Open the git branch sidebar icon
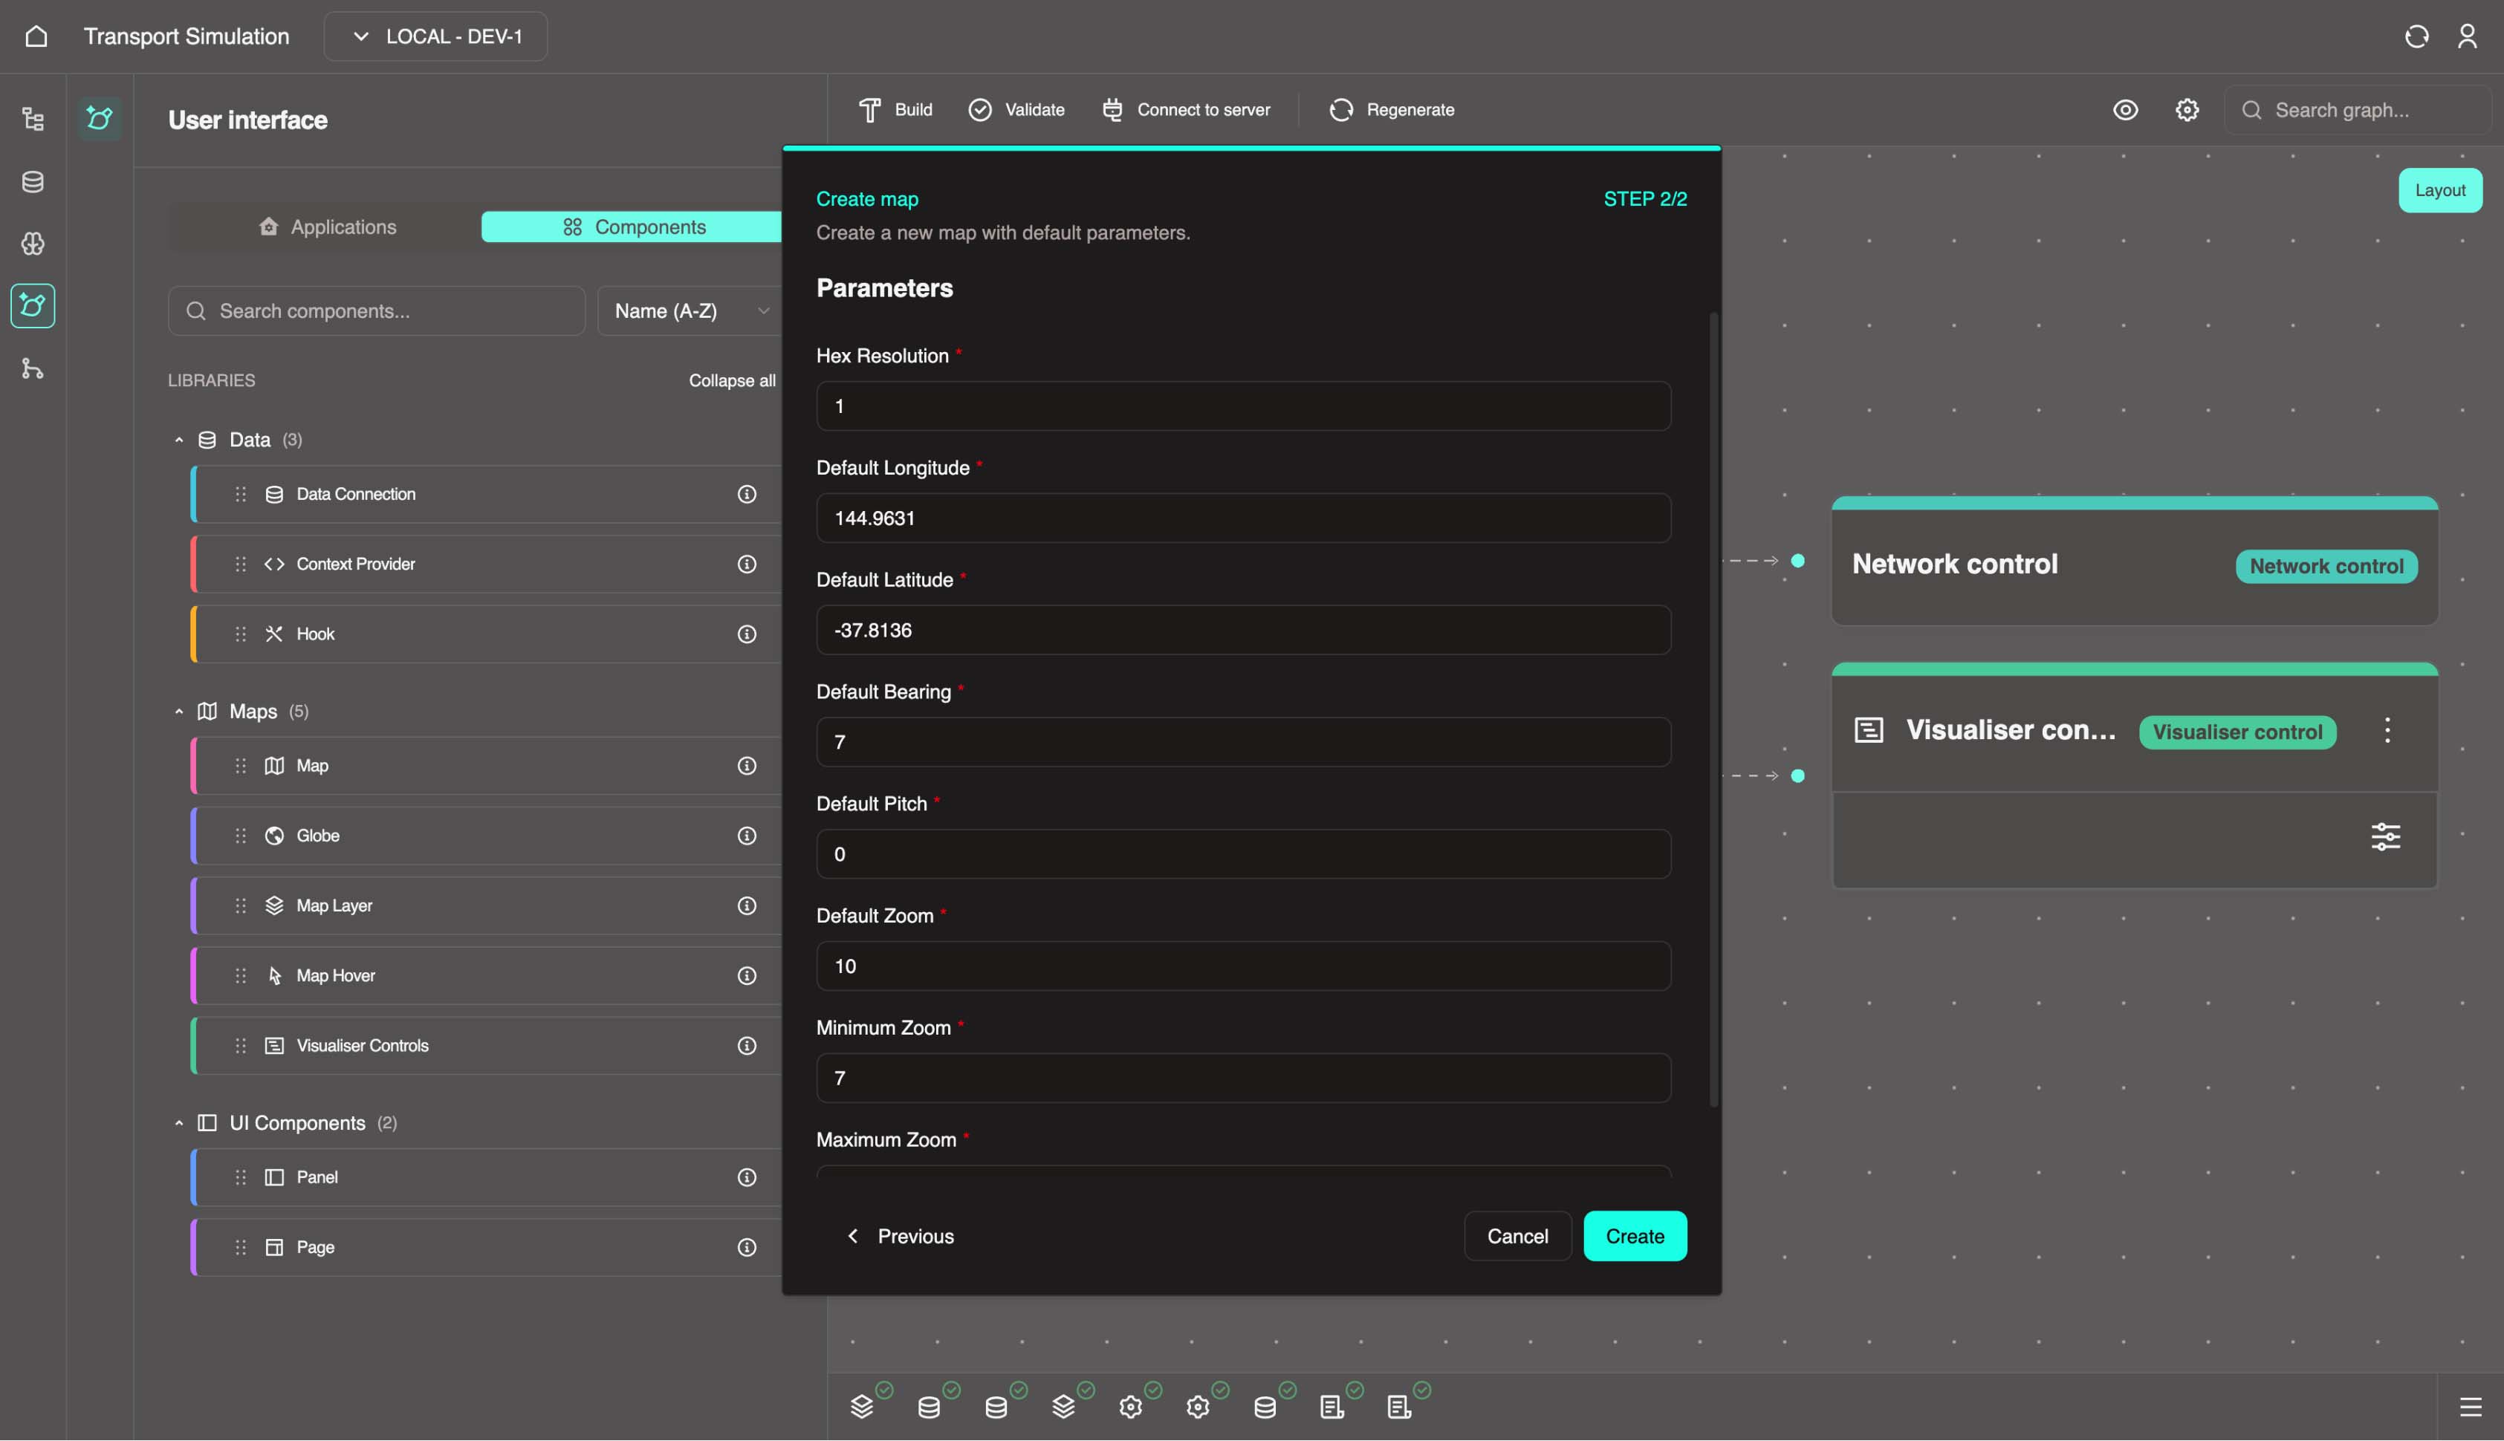This screenshot has height=1441, width=2504. point(33,368)
